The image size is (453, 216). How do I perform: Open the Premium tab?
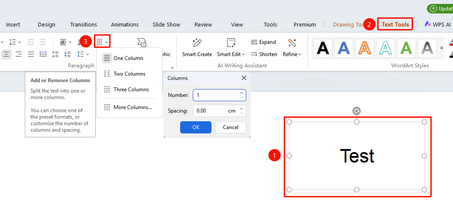[x=305, y=24]
